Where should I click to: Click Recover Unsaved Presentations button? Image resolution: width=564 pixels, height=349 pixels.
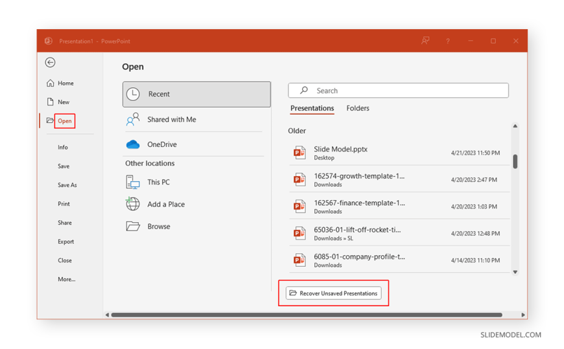[334, 293]
